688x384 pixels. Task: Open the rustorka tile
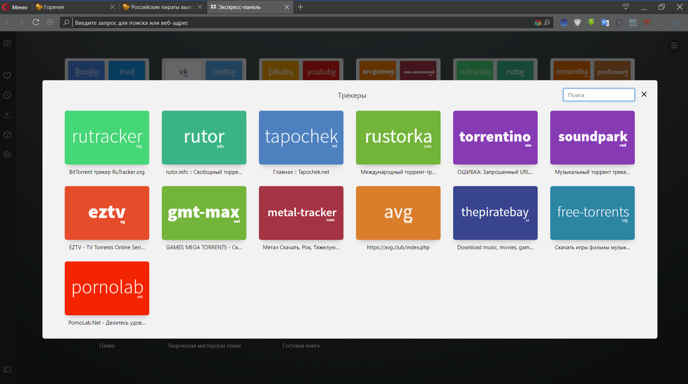tap(398, 137)
